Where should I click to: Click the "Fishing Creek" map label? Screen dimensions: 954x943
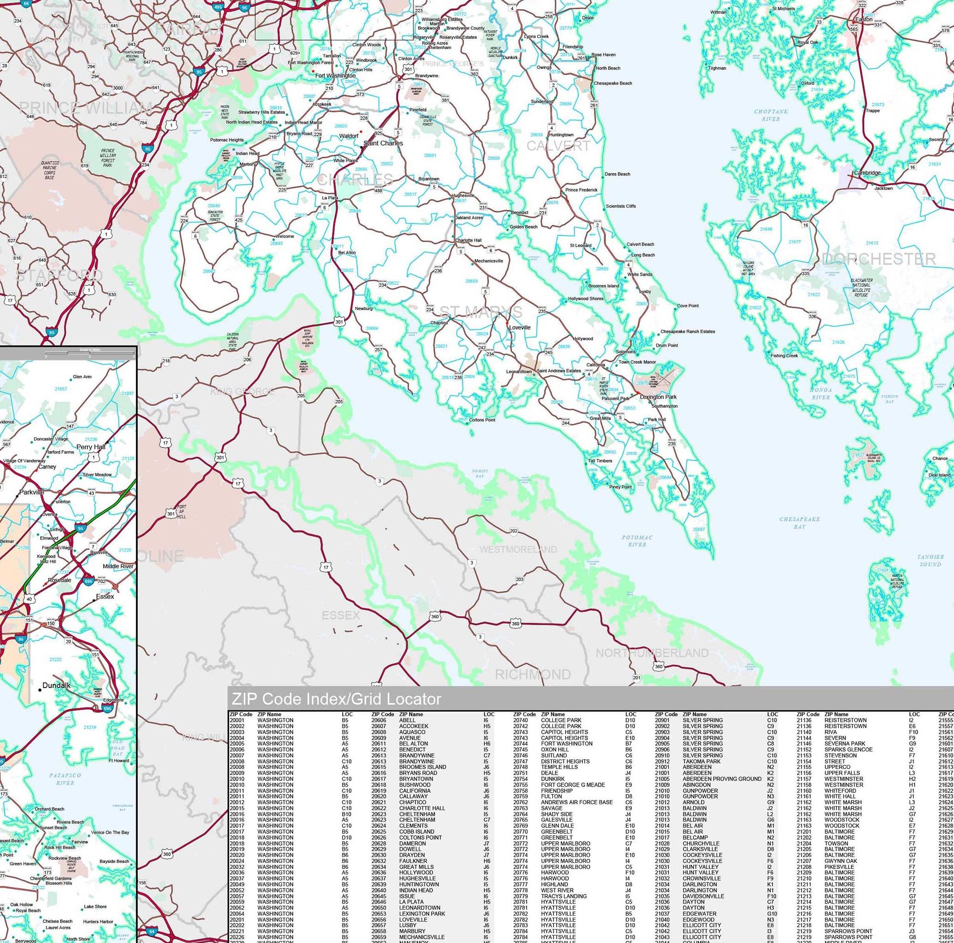784,356
